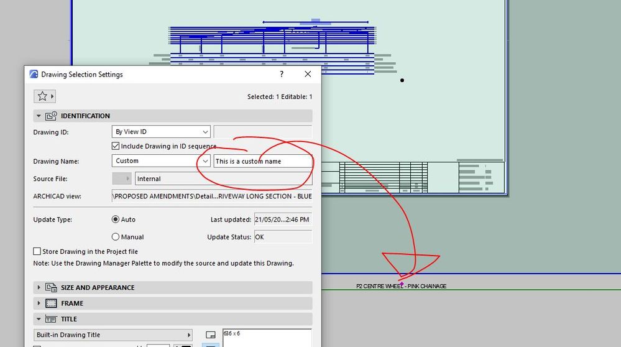Image resolution: width=621 pixels, height=347 pixels.
Task: Collapse the TITLE section
Action: click(39, 319)
